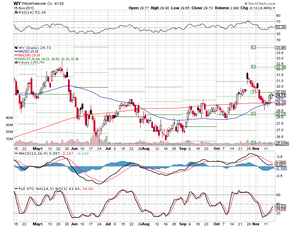Click the red down arrow after the Chg value
289x227 pixels.
274,8
